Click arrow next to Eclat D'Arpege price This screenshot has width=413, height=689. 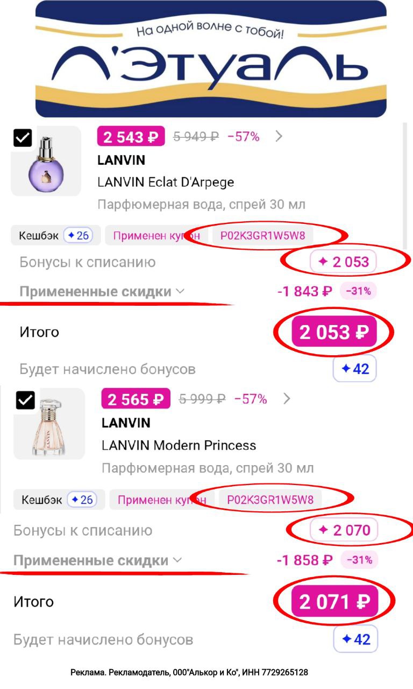coord(279,137)
